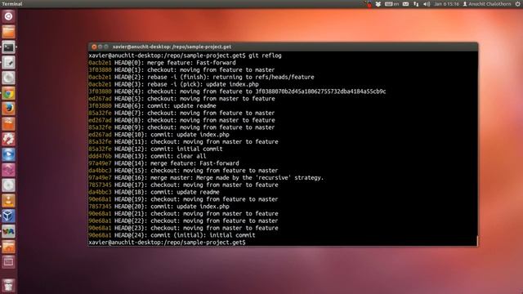Screen dimensions: 523x294
Task: Open the keyboard layout indicator
Action: [392, 4]
